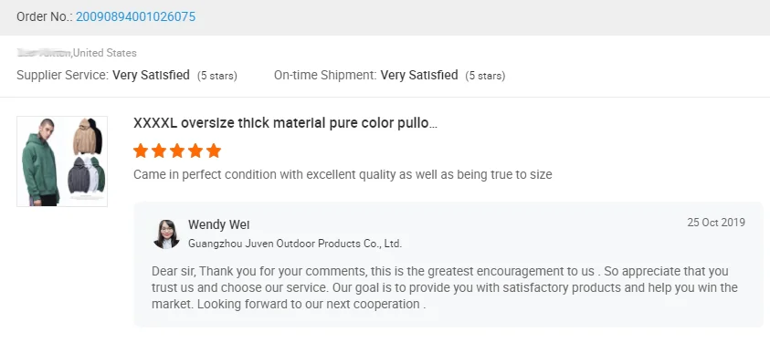Click the 5 stars text beside Supplier Service

point(217,76)
